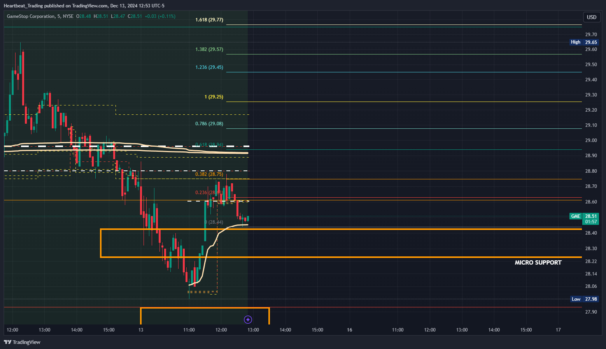Click the MICRO SUPPORT annotation text
Screen dimensions: 606x349
click(x=538, y=263)
